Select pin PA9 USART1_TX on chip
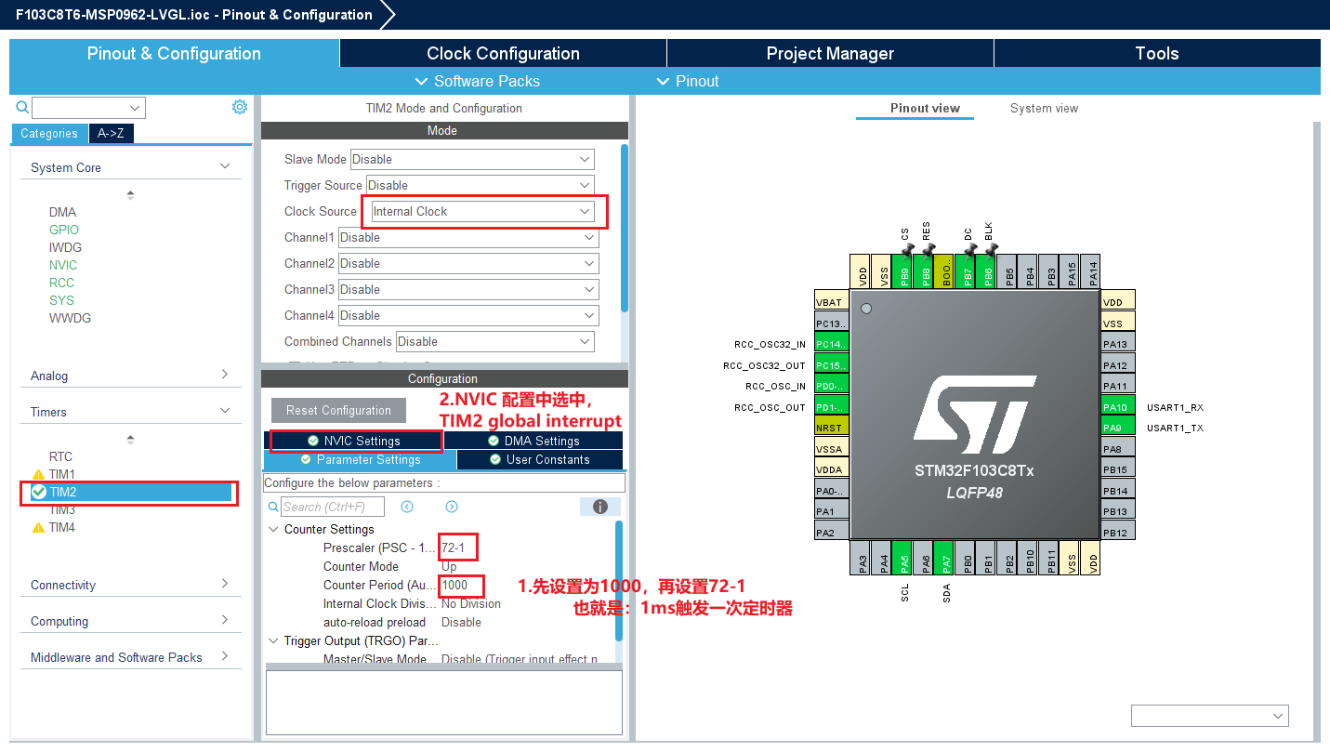The width and height of the screenshot is (1330, 752). tap(1118, 428)
